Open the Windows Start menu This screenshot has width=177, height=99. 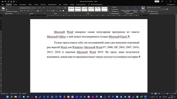coord(7,97)
